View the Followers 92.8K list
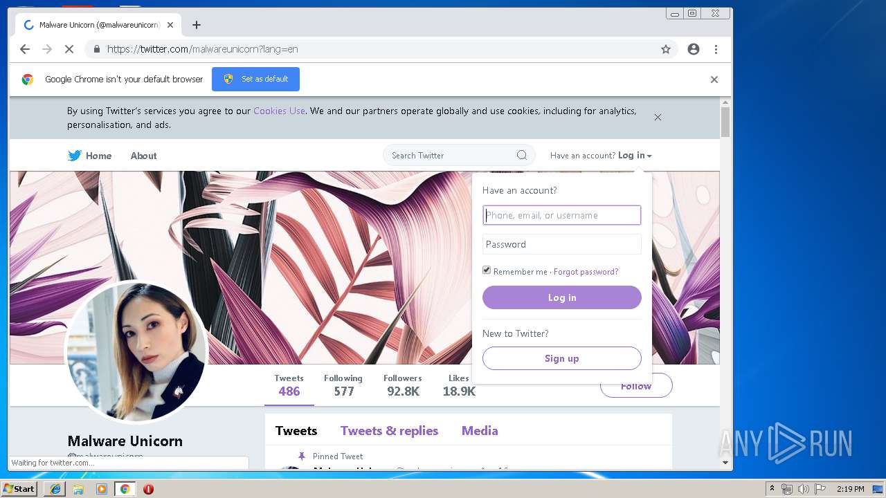886x498 pixels. [403, 385]
